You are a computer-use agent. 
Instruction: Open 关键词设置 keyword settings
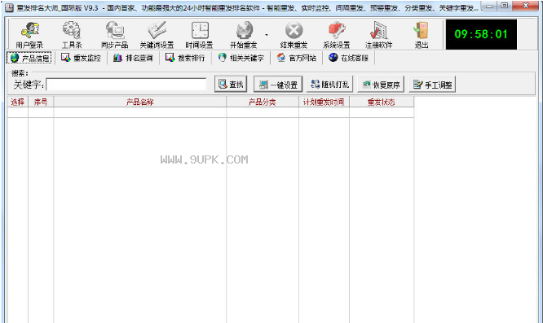tap(157, 34)
